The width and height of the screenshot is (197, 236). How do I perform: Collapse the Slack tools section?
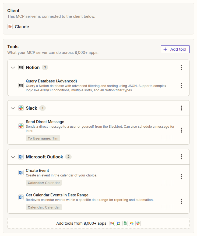(13, 108)
